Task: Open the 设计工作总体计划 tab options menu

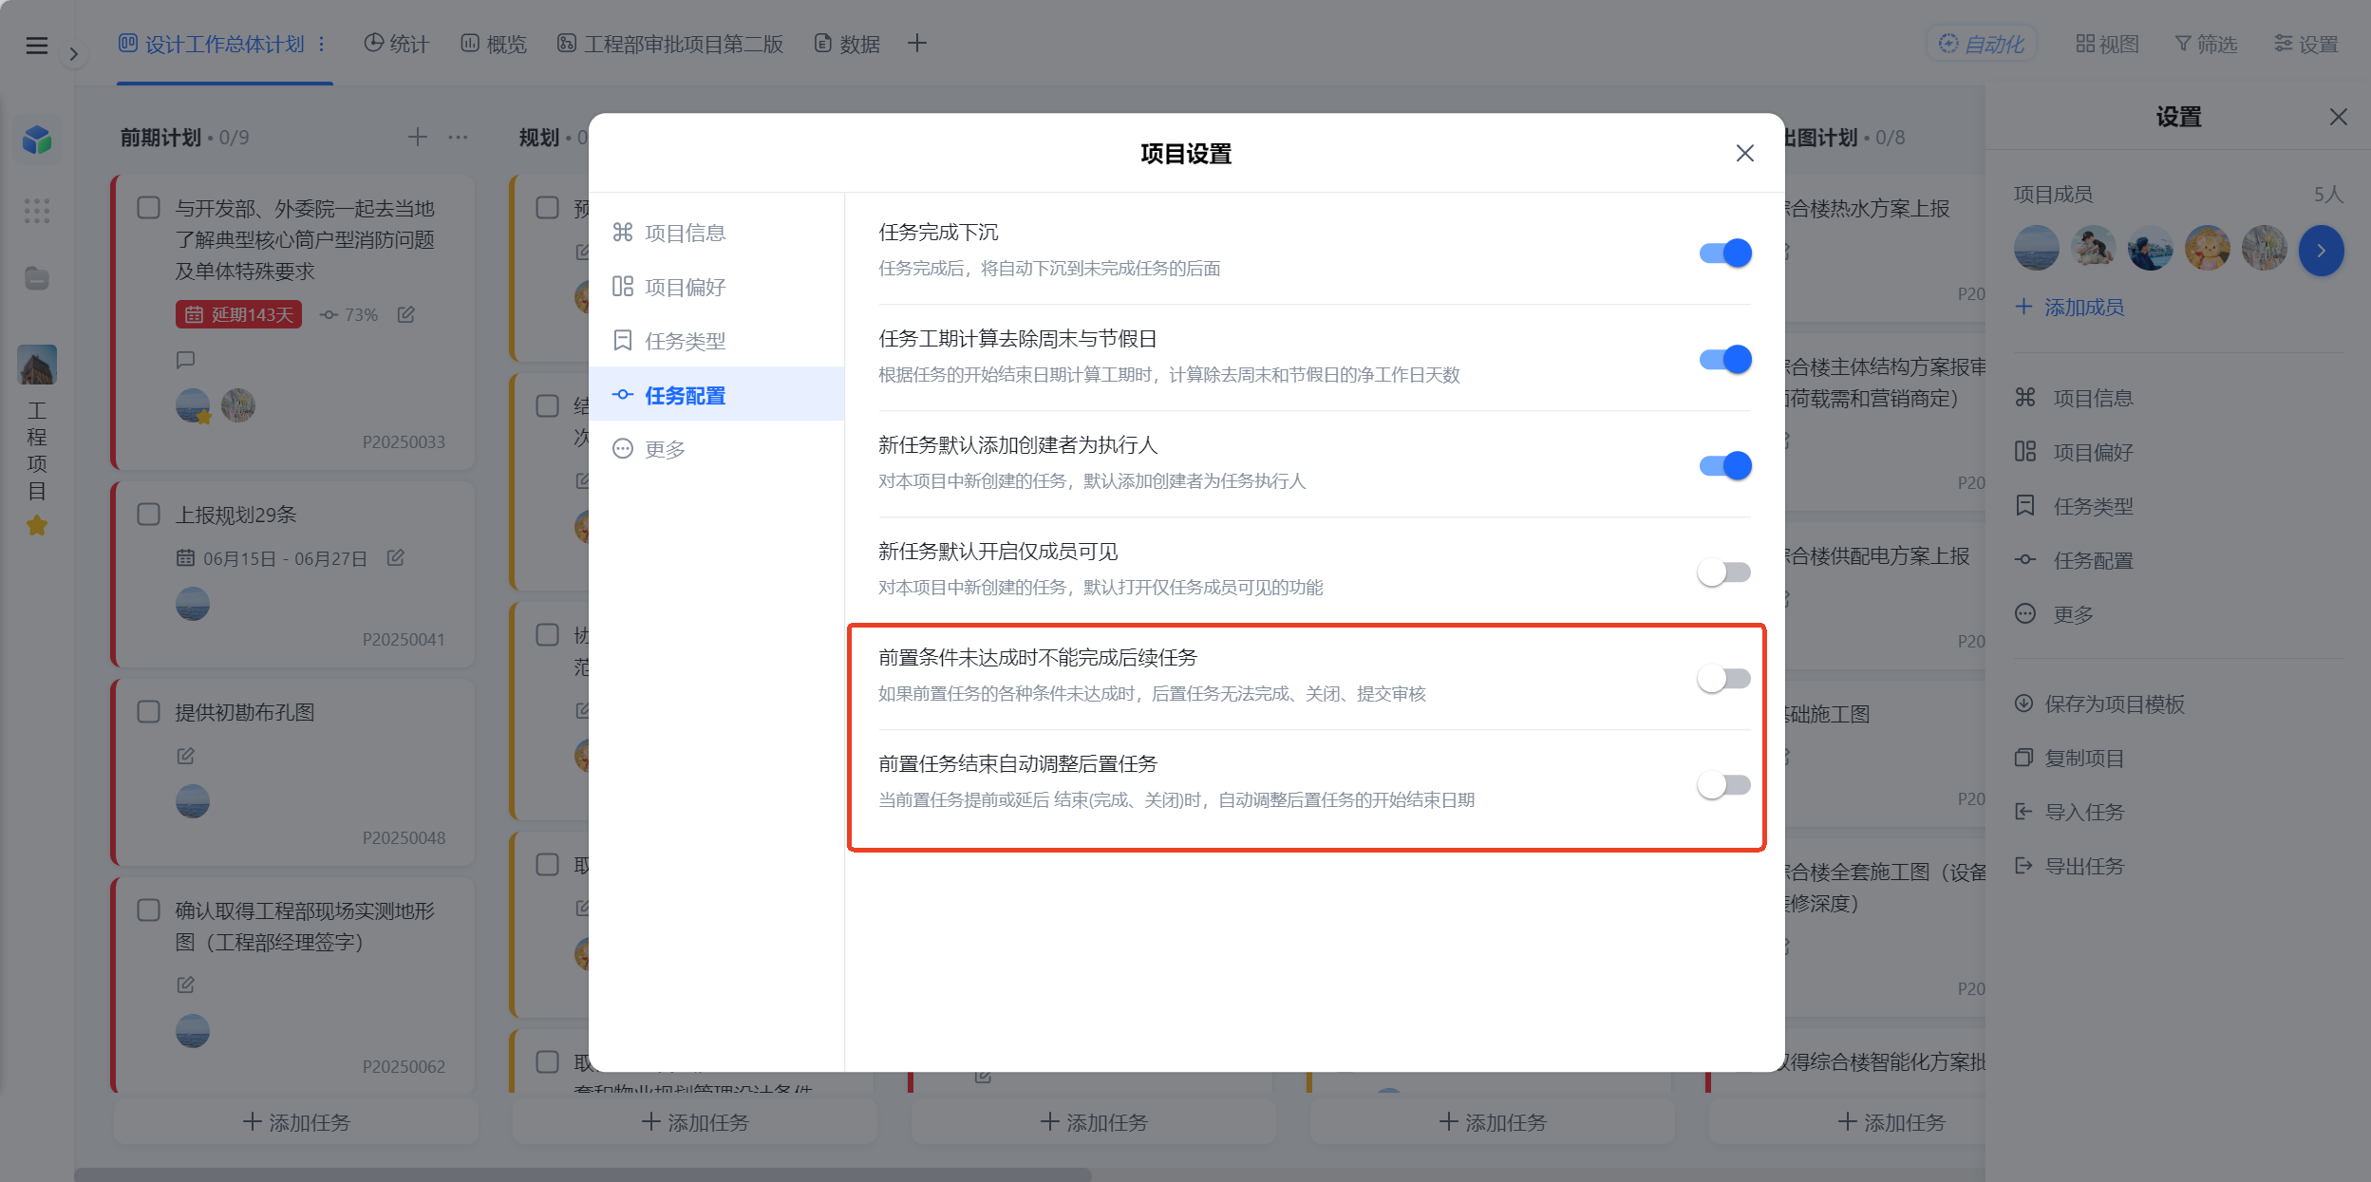Action: 322,44
